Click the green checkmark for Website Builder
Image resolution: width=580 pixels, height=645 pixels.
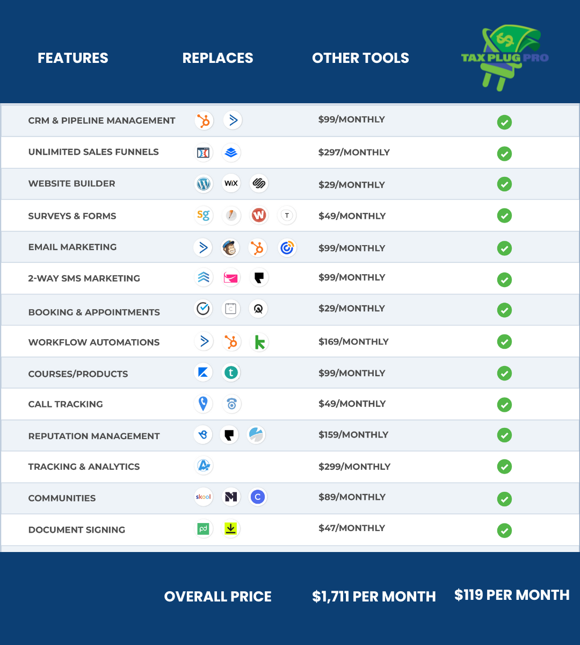click(504, 184)
